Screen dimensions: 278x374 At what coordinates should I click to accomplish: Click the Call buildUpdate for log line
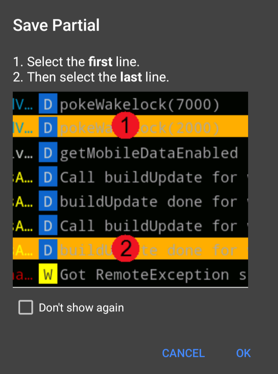pos(146,178)
